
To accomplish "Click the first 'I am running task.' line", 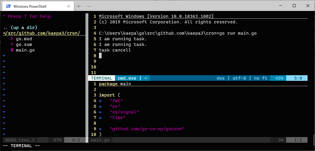I will pos(123,39).
